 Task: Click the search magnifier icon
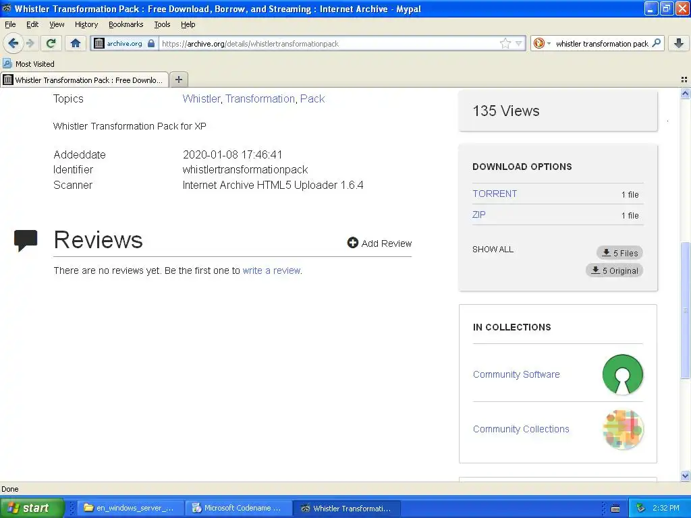tap(657, 42)
